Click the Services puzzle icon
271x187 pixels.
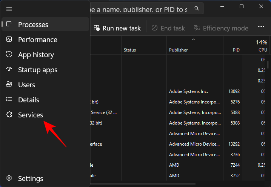point(9,115)
